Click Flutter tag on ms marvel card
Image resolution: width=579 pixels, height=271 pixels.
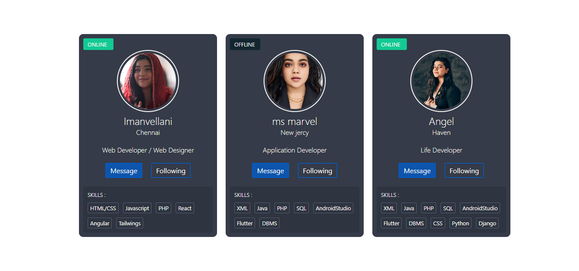pos(245,223)
